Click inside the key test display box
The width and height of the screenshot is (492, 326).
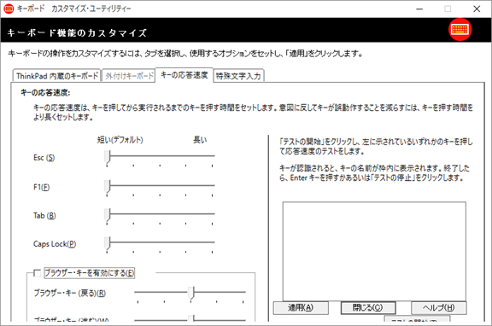tap(374, 252)
